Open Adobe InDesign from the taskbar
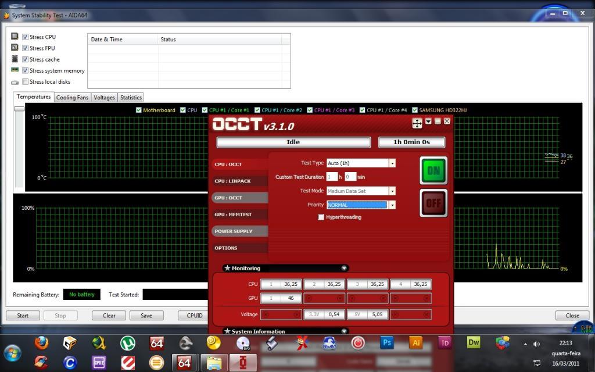Screen dimensions: 595x372 tap(445, 343)
